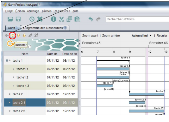This screenshot has width=169, height=122.
Task: Select the tache1.1 row
Action: (41, 69)
